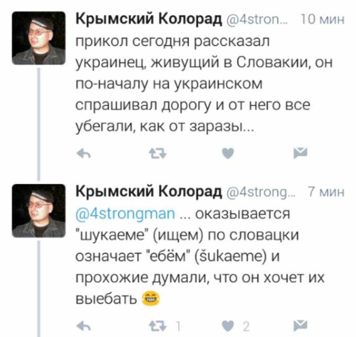
Task: Reply to the second tweet posted 7 мин ago
Action: [x=83, y=326]
